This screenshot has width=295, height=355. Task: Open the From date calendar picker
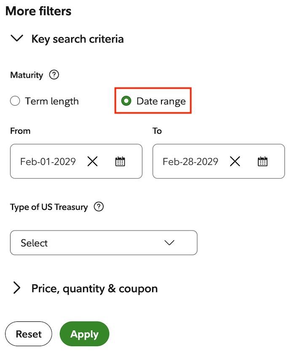pos(120,162)
